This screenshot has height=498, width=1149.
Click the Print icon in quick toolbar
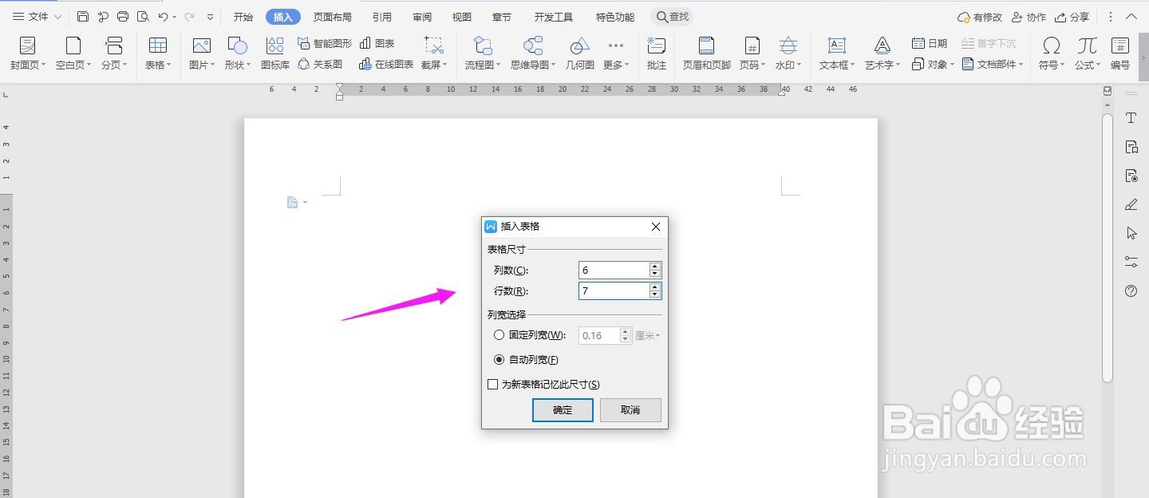tap(123, 17)
